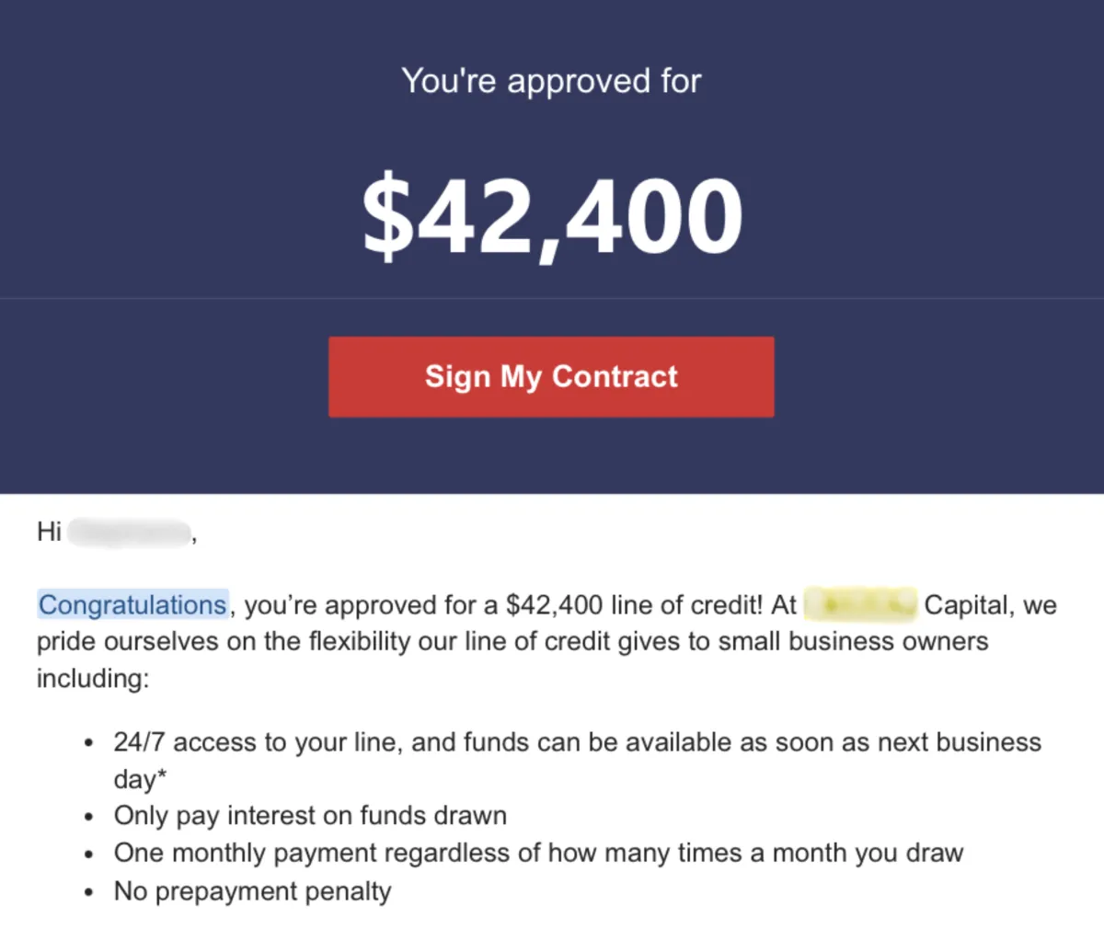The image size is (1104, 952).
Task: Select the highlighted Congratulations word
Action: pyautogui.click(x=132, y=605)
